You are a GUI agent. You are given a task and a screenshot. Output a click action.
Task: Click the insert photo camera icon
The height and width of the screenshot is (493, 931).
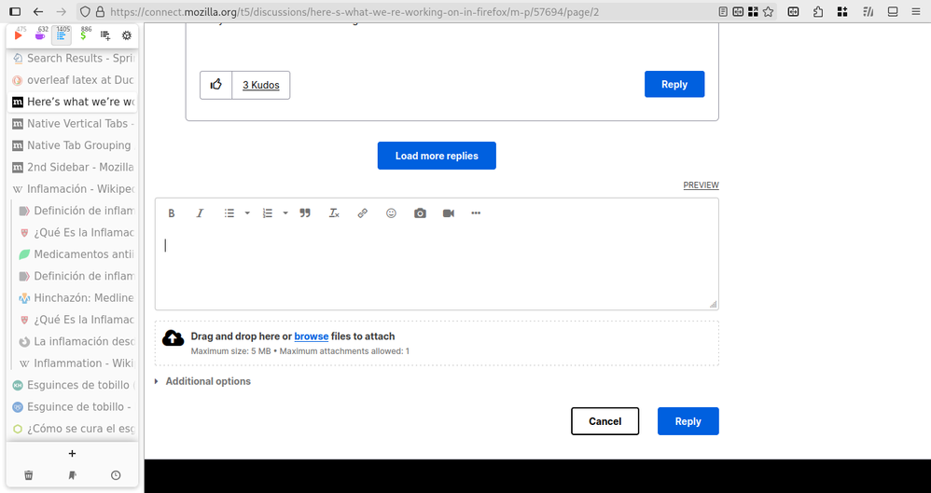pos(420,213)
